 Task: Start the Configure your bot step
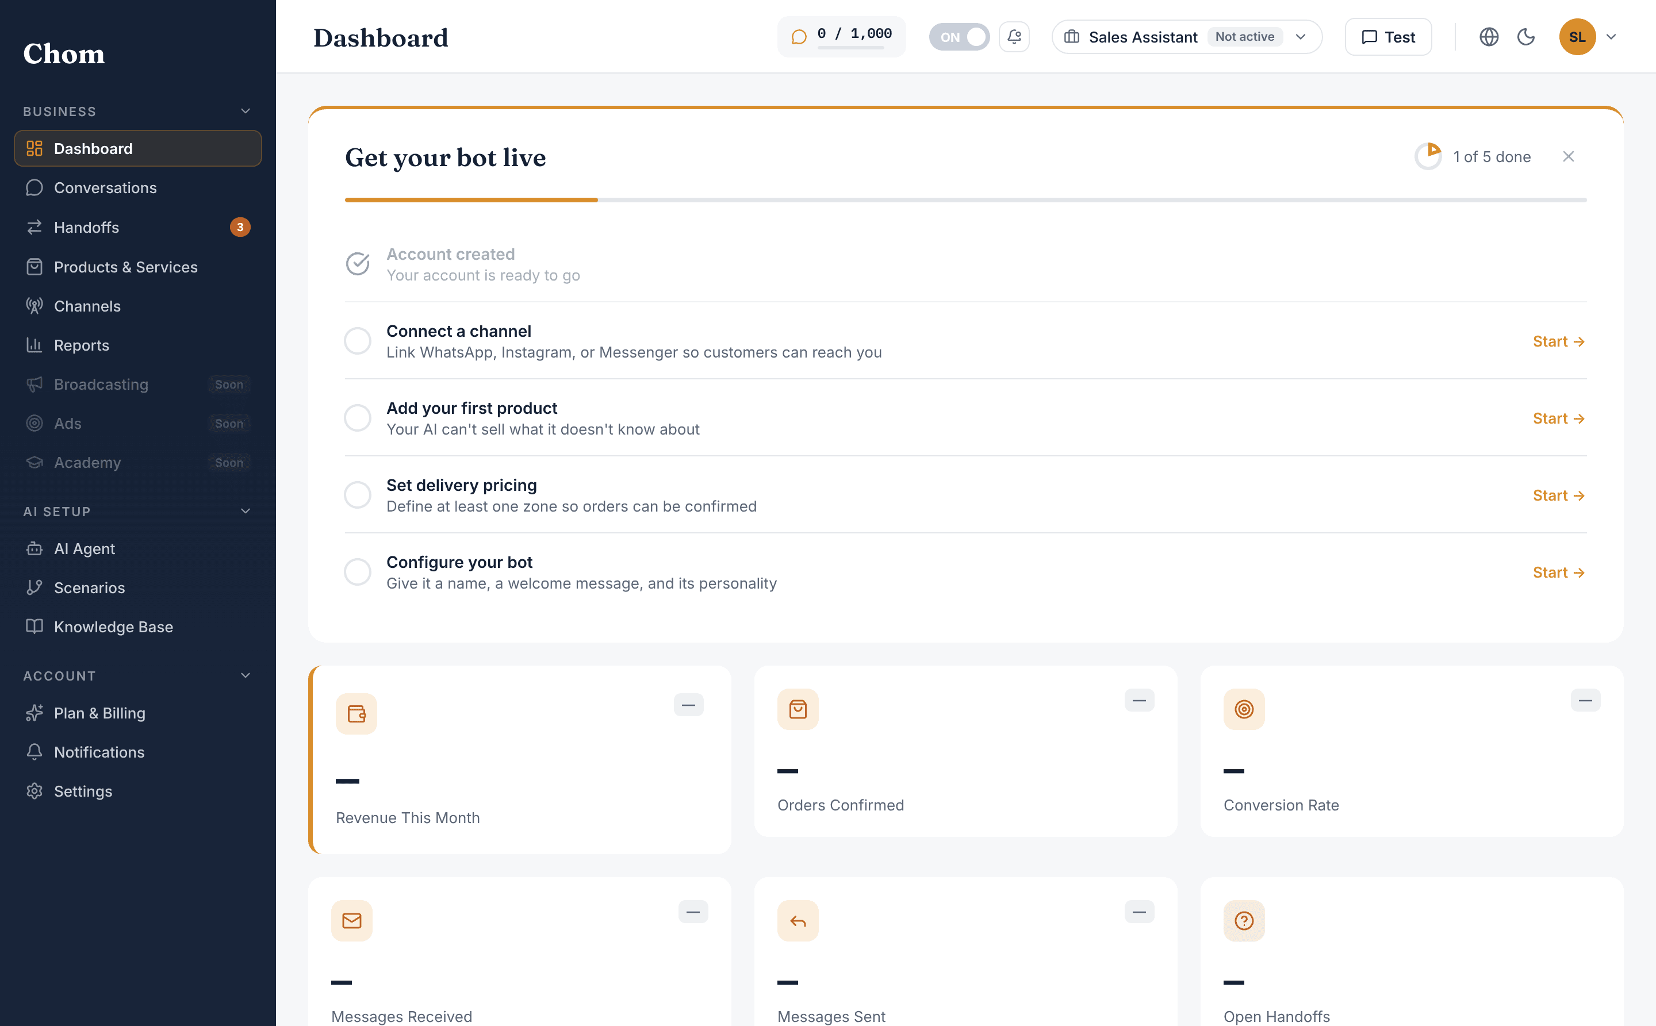coord(1558,572)
